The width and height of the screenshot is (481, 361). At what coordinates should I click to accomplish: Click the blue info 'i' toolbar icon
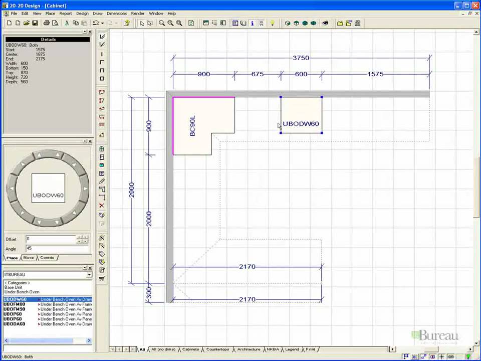[252, 23]
